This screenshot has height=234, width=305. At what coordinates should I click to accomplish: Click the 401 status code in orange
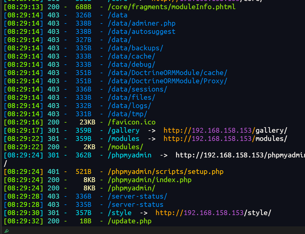[x=53, y=172]
